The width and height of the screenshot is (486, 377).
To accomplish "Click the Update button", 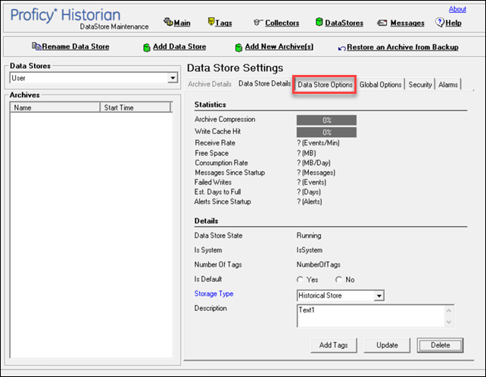I will point(387,345).
